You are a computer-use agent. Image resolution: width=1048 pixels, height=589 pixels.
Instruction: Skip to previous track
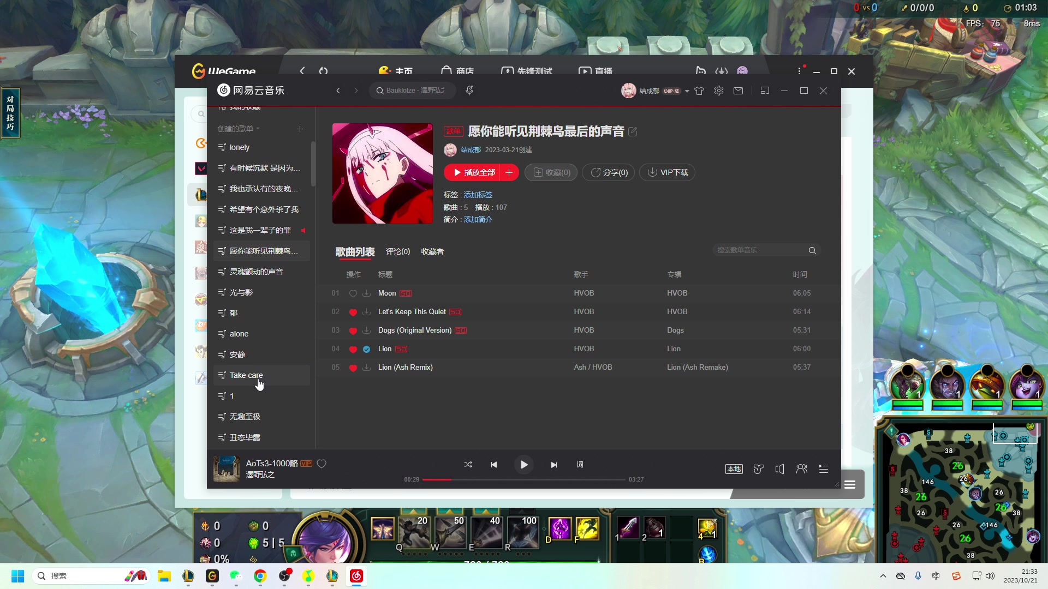494,465
